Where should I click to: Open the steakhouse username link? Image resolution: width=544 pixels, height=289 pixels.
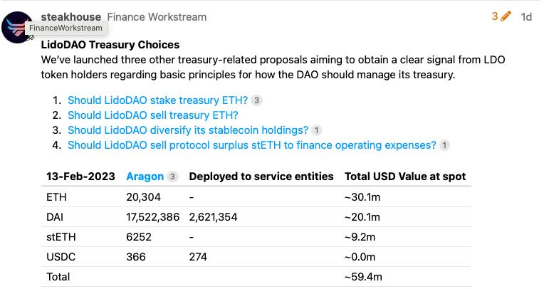tap(70, 16)
